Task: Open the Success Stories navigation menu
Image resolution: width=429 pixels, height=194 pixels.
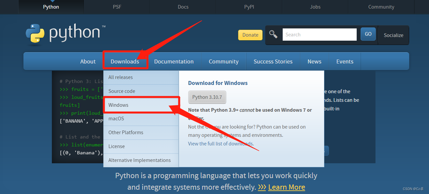Action: [x=273, y=61]
